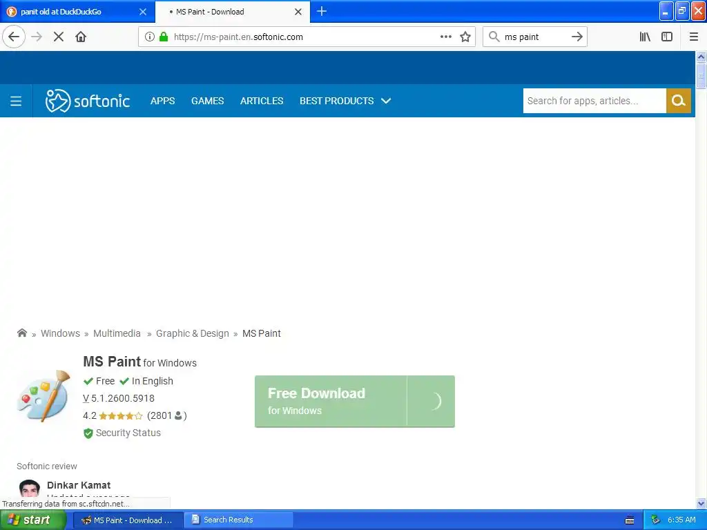
Task: Go back using the browser back arrow
Action: 14,37
